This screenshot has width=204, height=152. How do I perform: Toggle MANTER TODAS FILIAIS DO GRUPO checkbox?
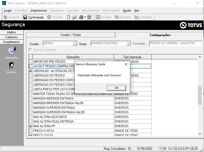coord(30,94)
